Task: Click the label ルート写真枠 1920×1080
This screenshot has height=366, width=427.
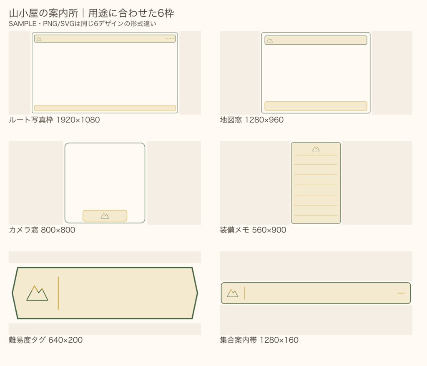Action: point(54,120)
